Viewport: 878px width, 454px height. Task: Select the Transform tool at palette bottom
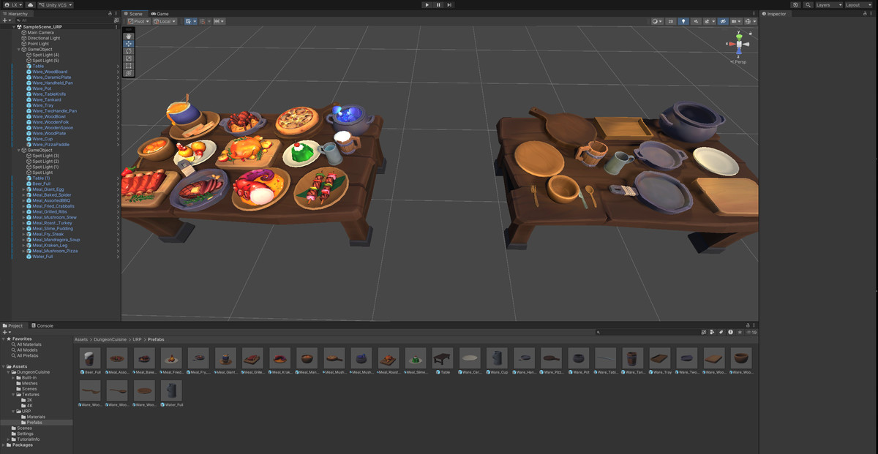pyautogui.click(x=129, y=73)
